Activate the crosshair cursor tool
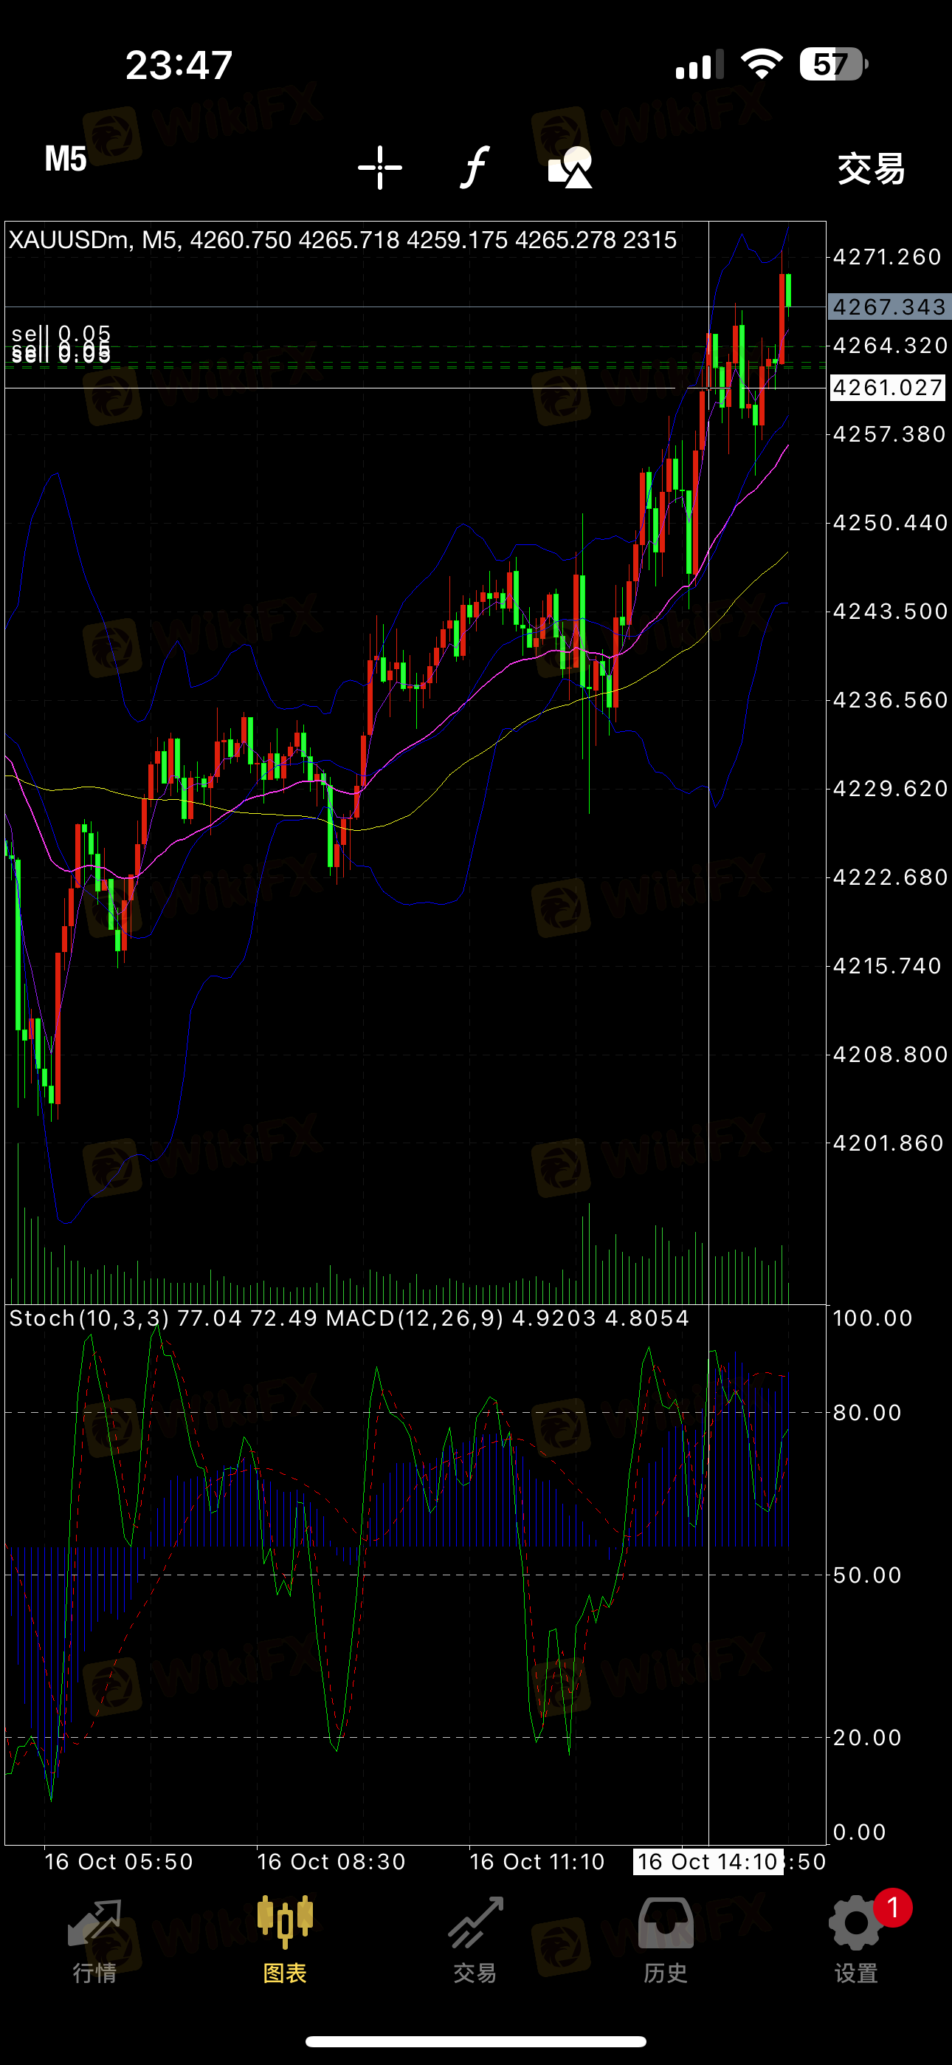This screenshot has height=2065, width=952. pos(380,168)
